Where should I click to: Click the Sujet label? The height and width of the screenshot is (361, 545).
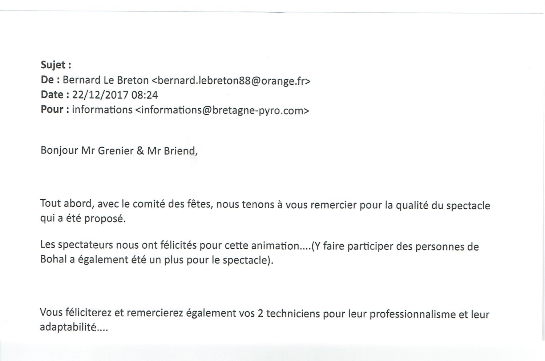[56, 65]
